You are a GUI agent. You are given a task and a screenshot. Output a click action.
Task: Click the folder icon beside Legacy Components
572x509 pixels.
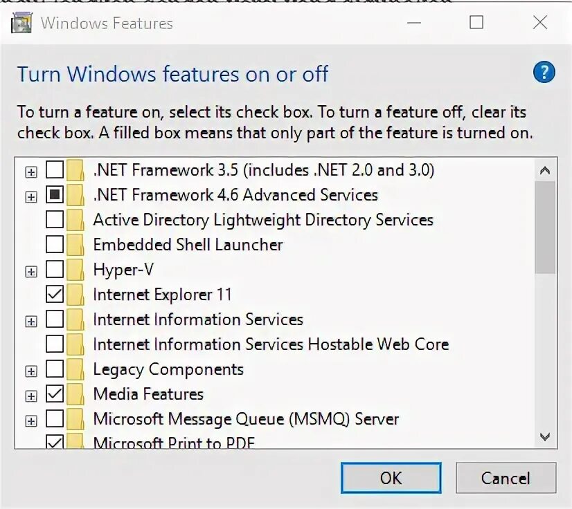pos(75,369)
